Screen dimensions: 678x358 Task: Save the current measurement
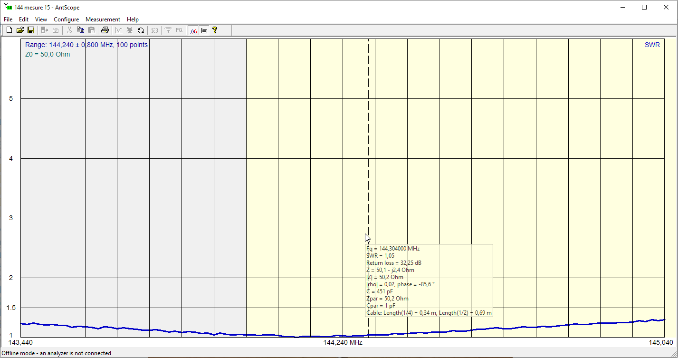pyautogui.click(x=31, y=30)
